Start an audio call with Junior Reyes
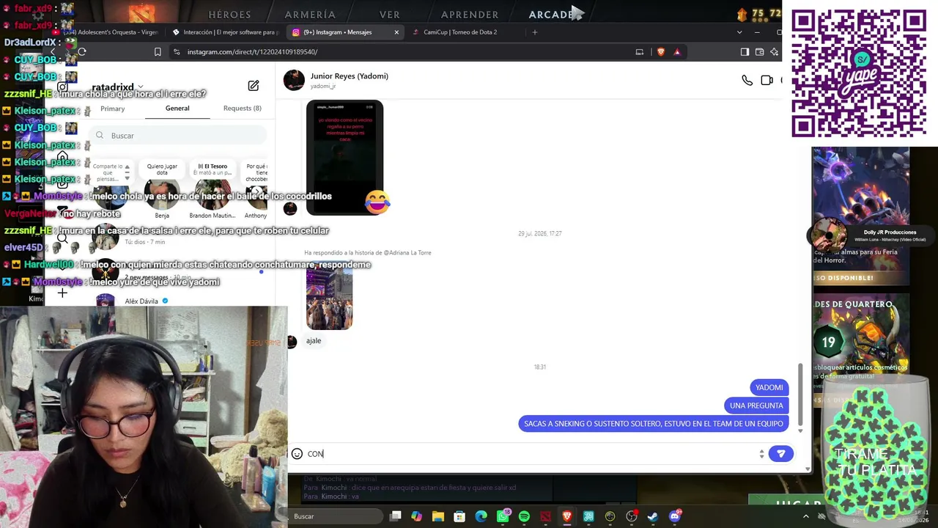This screenshot has width=938, height=528. 747,81
